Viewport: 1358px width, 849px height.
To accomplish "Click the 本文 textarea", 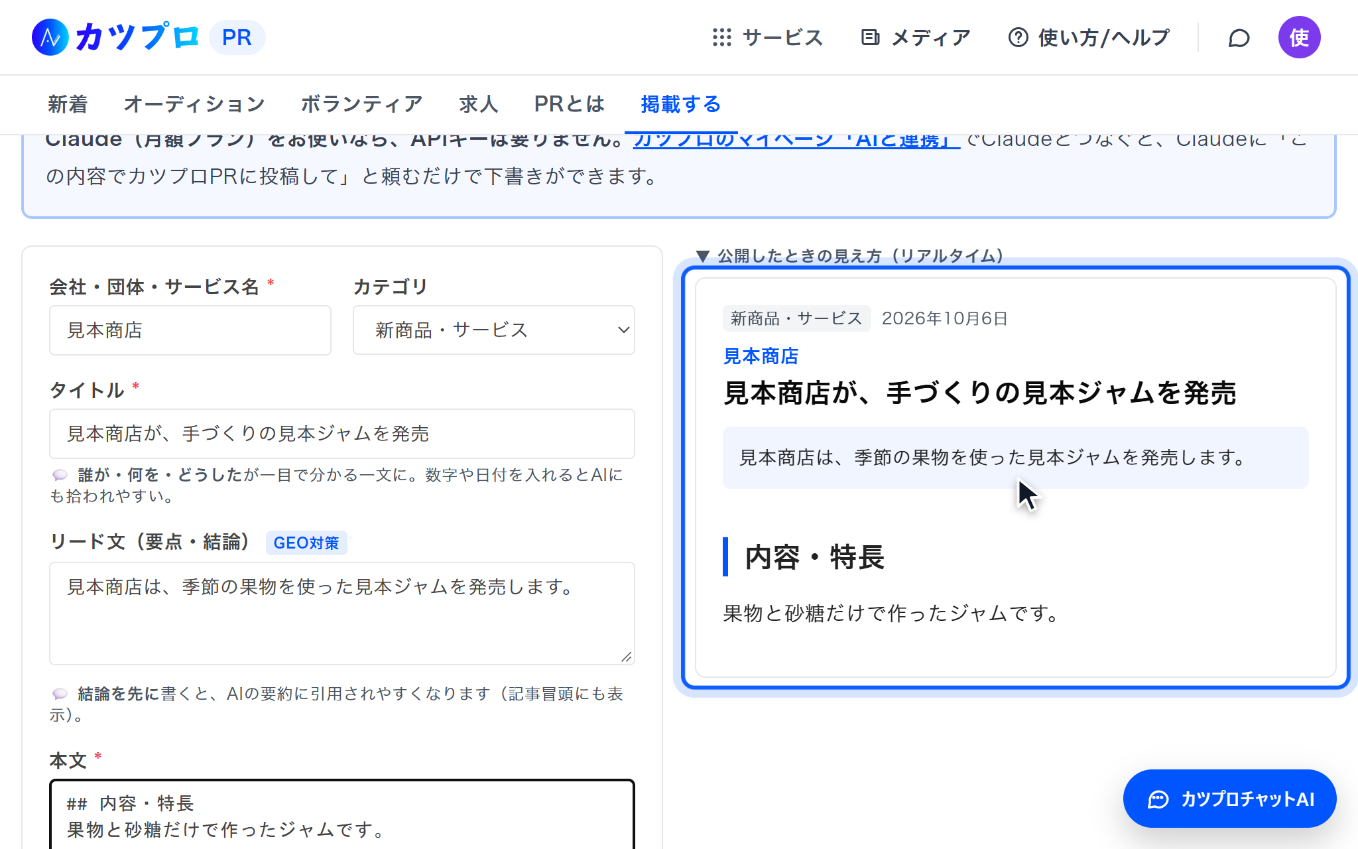I will [342, 815].
